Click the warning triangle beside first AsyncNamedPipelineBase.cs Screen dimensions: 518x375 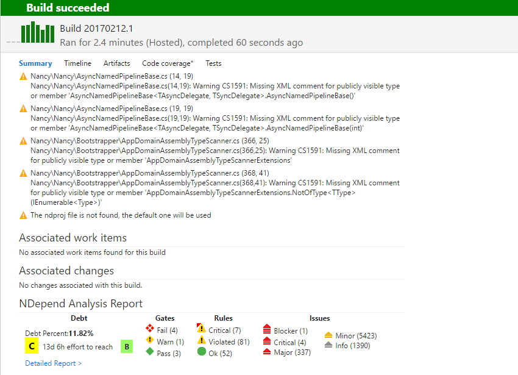[23, 75]
